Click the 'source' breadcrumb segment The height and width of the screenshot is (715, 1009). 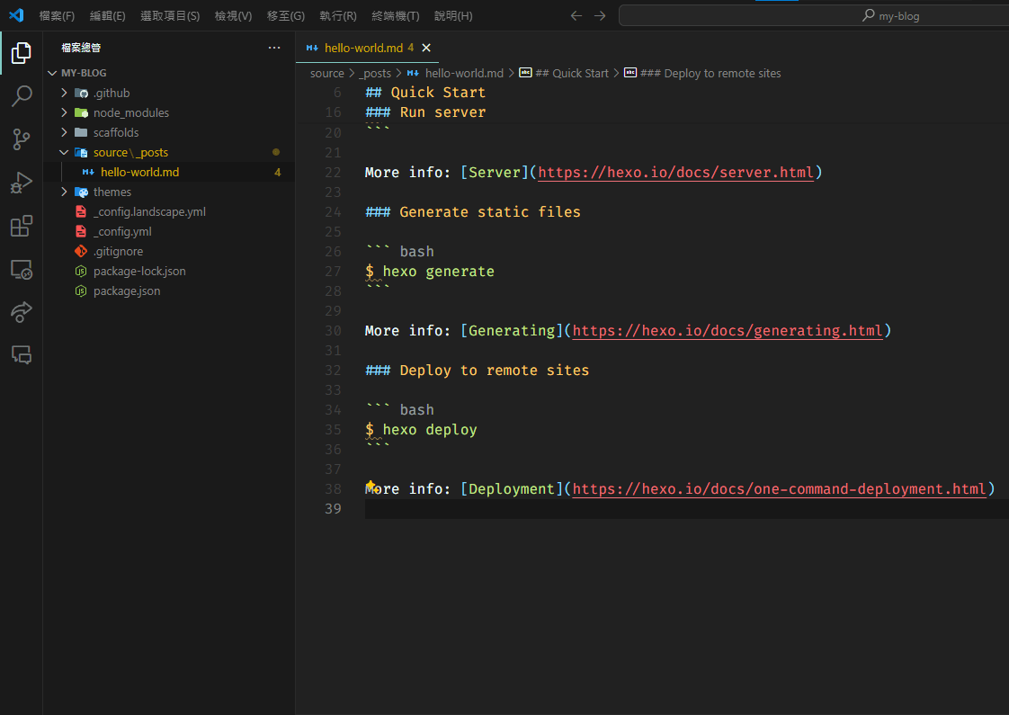(x=327, y=74)
